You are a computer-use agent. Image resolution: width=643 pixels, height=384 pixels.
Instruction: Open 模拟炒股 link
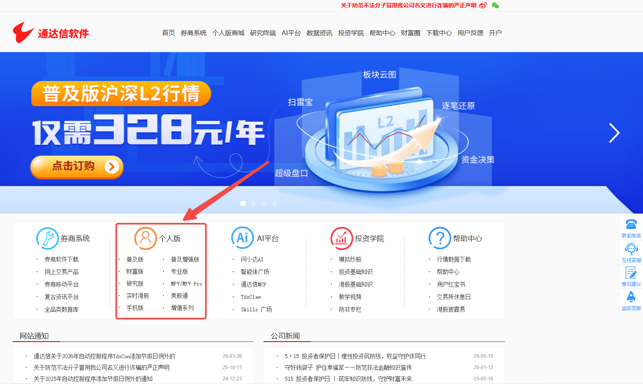[x=350, y=259]
